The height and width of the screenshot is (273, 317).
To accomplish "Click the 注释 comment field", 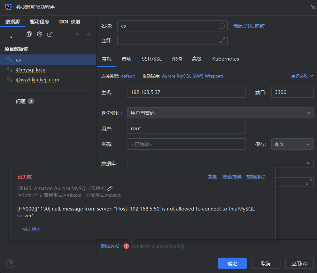I will point(172,40).
